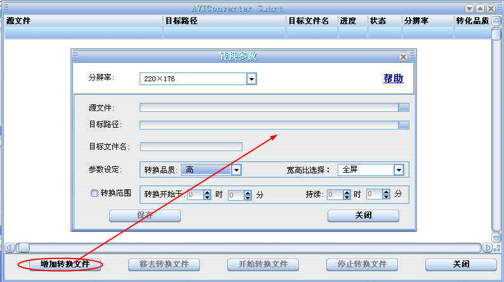Open the 分辨率 dropdown showing 220×176
The height and width of the screenshot is (282, 504).
(x=251, y=79)
